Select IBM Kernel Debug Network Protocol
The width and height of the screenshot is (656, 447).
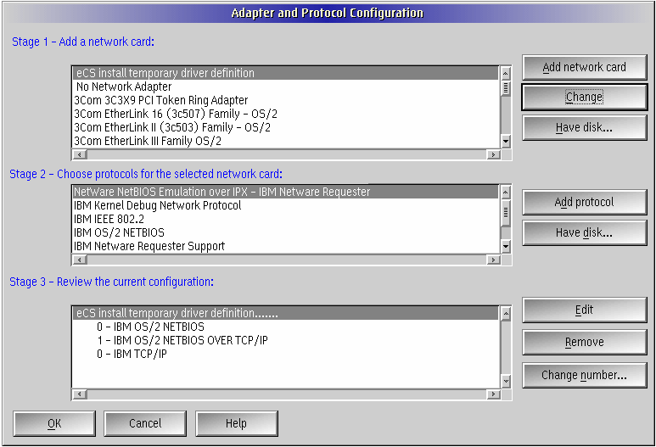(286, 205)
